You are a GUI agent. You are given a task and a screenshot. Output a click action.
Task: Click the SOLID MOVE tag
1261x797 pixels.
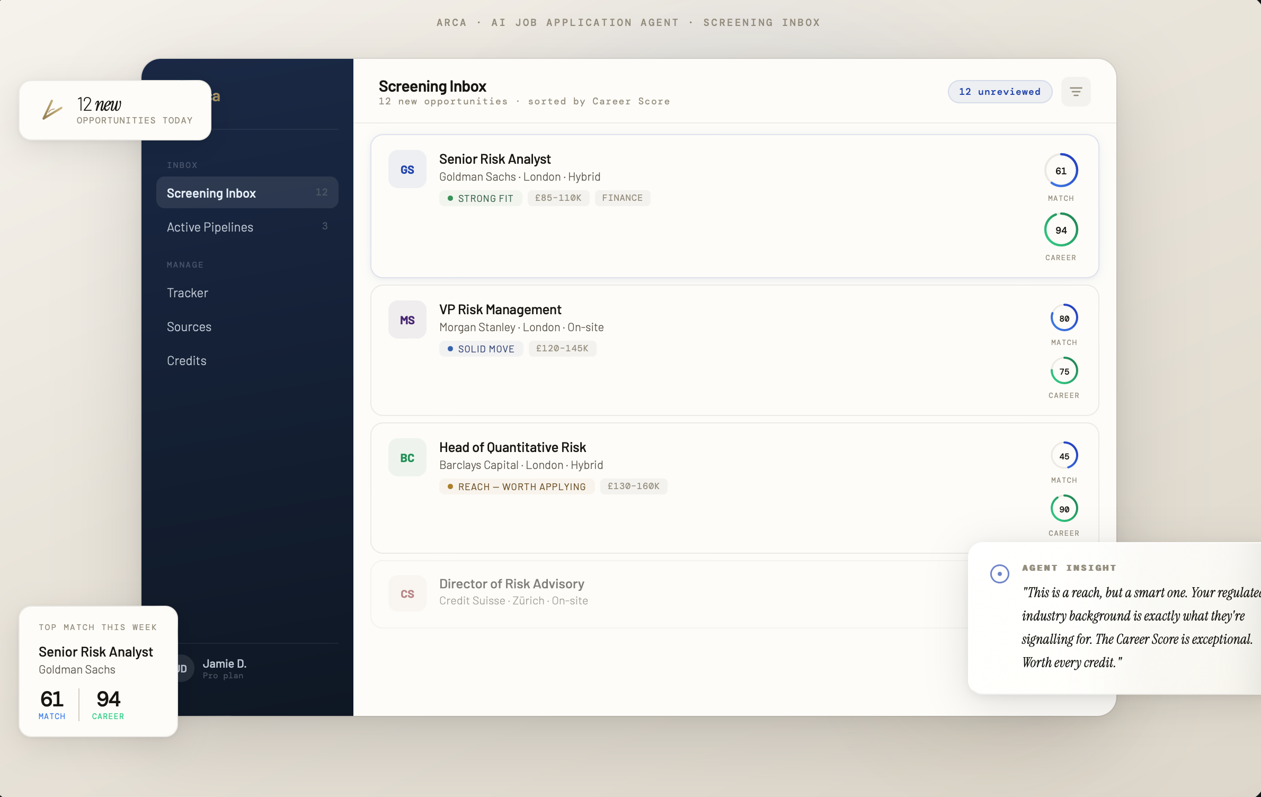click(481, 349)
